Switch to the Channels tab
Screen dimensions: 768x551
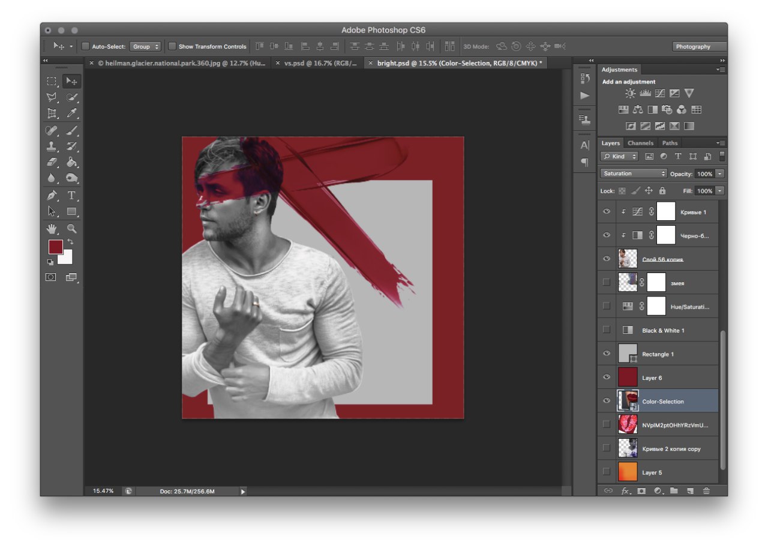tap(640, 143)
